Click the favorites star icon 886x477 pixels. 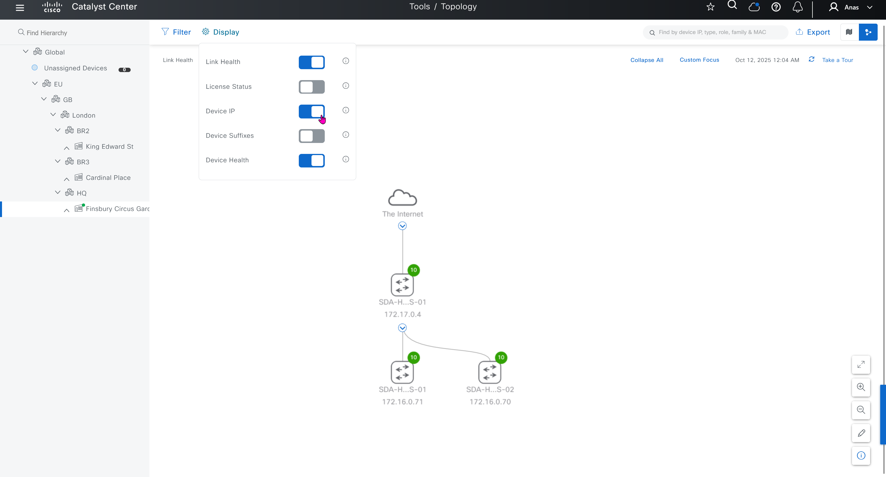pyautogui.click(x=711, y=7)
